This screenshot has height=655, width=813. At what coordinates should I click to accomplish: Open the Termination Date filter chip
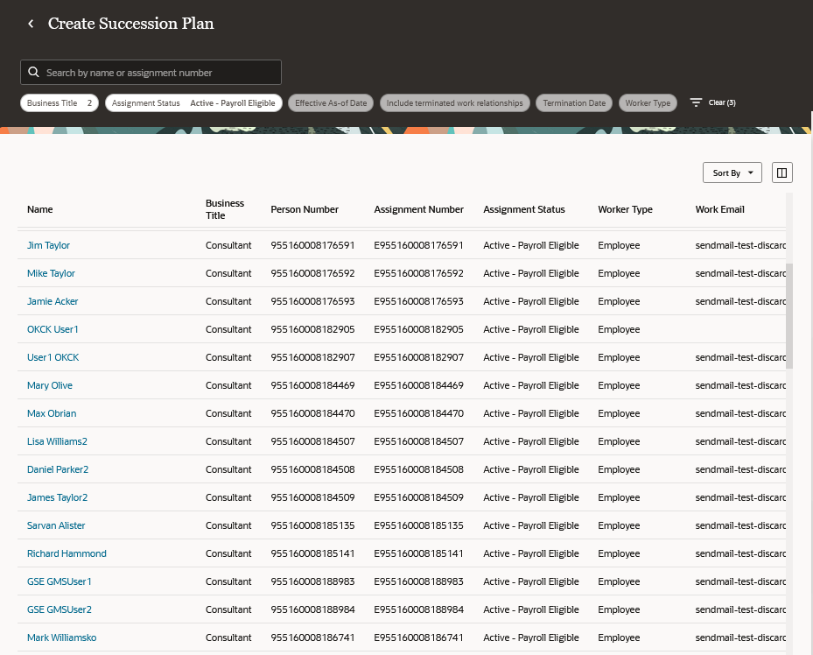[574, 102]
